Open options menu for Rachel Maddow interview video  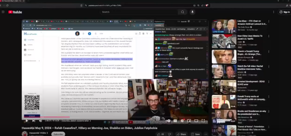click(x=268, y=66)
